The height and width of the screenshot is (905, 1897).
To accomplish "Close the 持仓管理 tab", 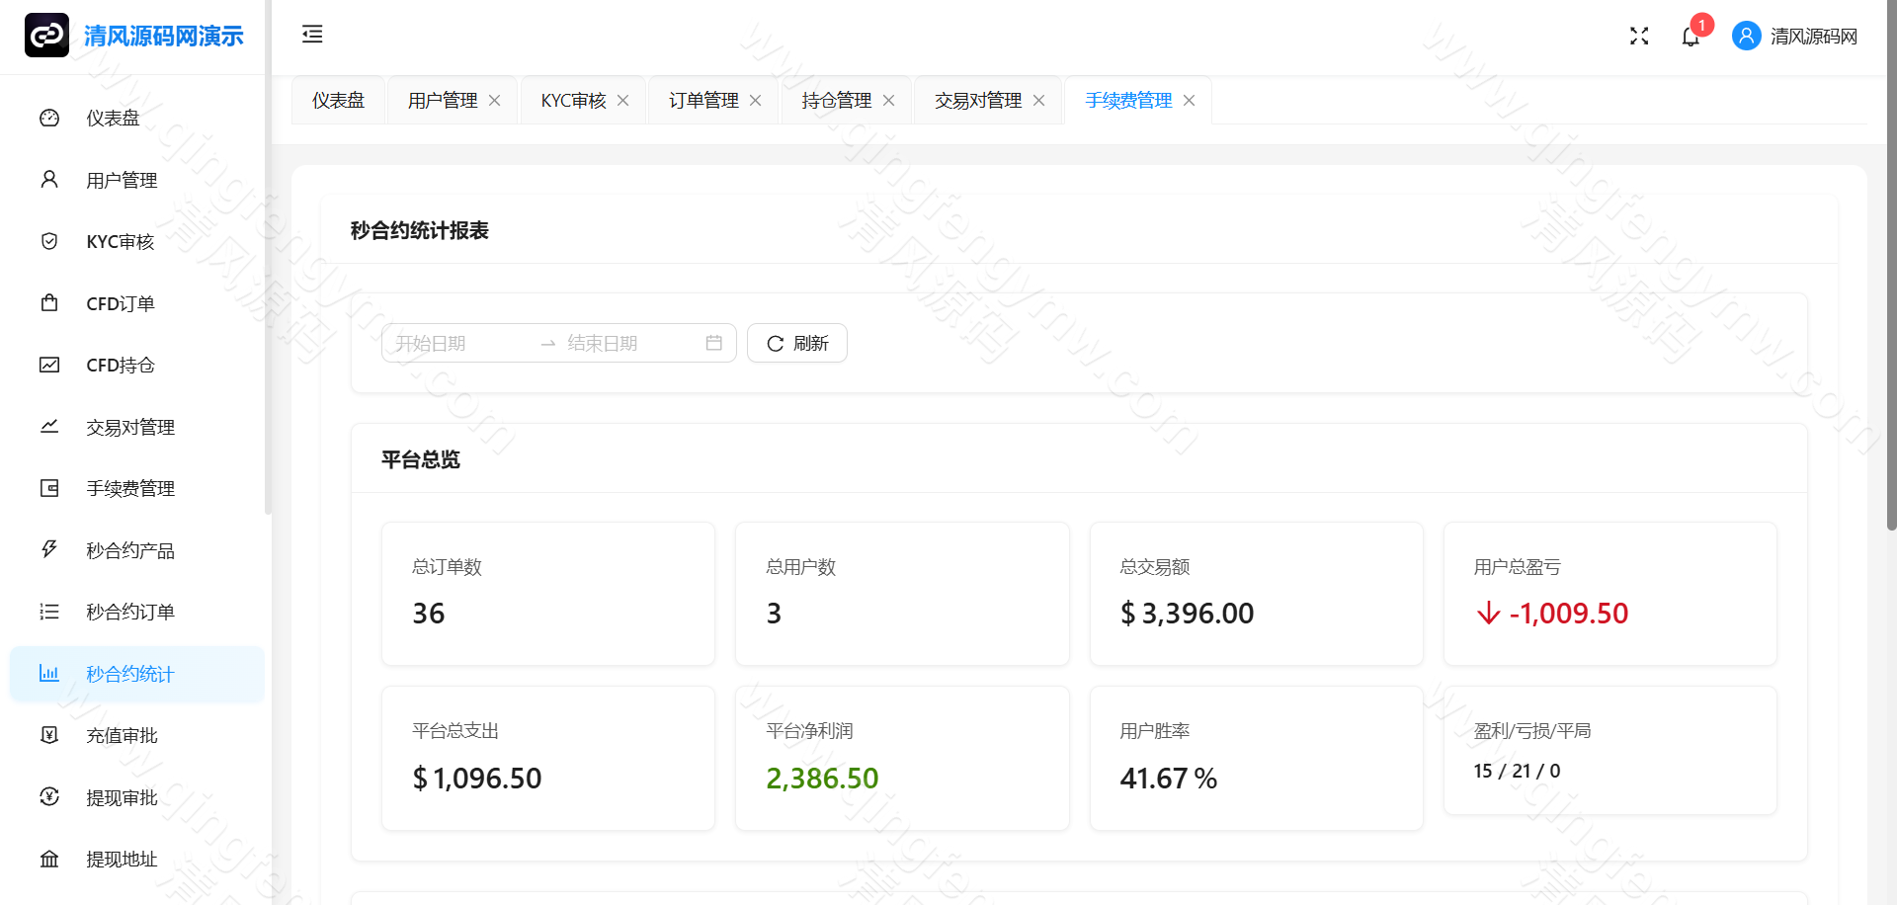I will 889,100.
